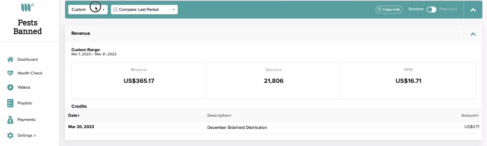Click December Bidshield Distribution description
Screen dimensions: 487x146
coord(237,127)
